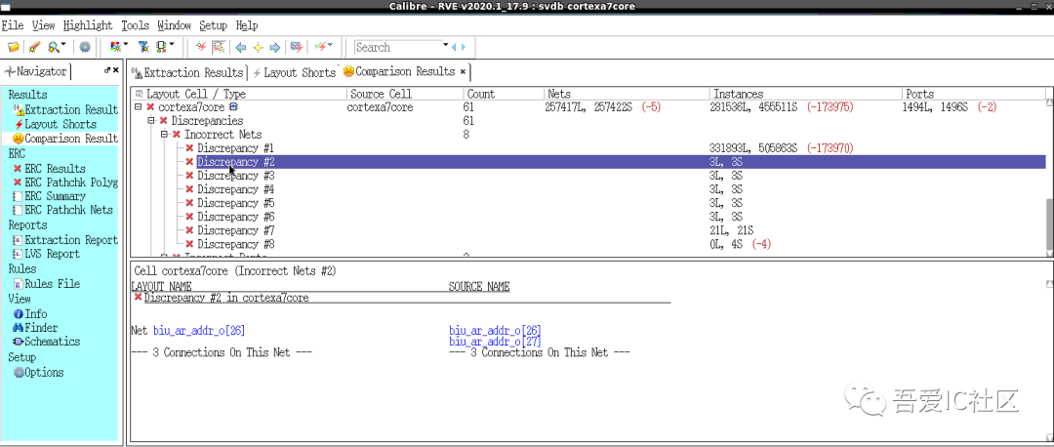This screenshot has width=1054, height=447.
Task: Open dropdown beside highlight colors icon
Action: coord(126,45)
